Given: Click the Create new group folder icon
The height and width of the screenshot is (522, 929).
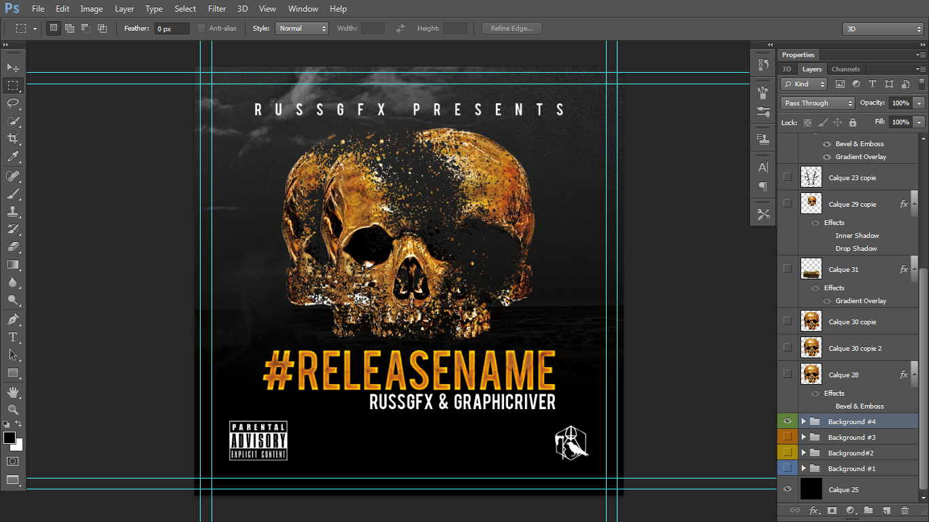Looking at the screenshot, I should pyautogui.click(x=868, y=510).
